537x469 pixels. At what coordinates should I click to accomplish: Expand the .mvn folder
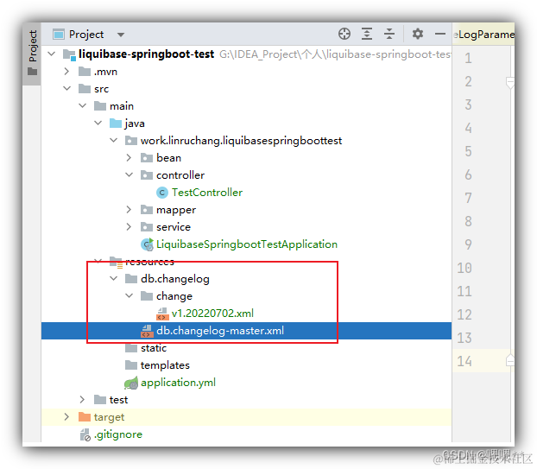(66, 72)
